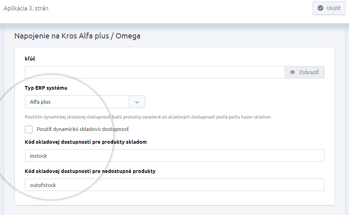
Task: Click the eye icon beside Zobraziť
Action: [292, 72]
